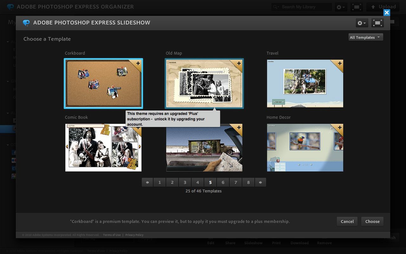Image resolution: width=406 pixels, height=254 pixels.
Task: Switch to template page 6
Action: click(223, 182)
